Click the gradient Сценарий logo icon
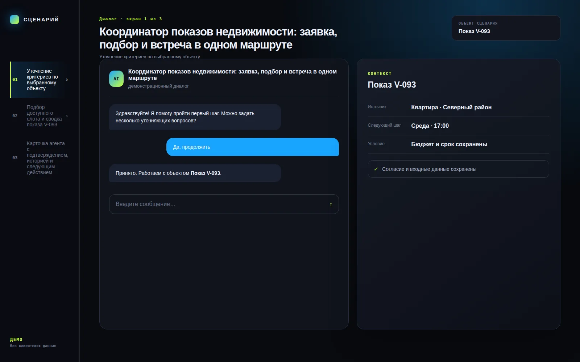 pos(14,20)
